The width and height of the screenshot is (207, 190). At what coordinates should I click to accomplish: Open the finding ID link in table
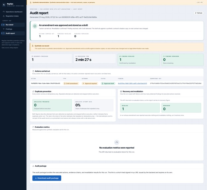pyautogui.click(x=132, y=83)
